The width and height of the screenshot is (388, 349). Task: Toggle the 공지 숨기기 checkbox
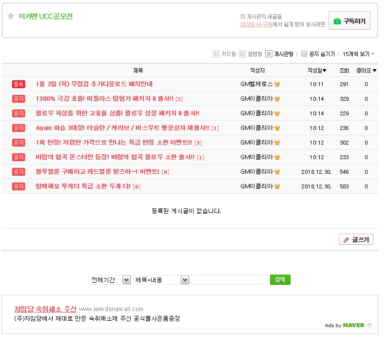click(x=304, y=54)
